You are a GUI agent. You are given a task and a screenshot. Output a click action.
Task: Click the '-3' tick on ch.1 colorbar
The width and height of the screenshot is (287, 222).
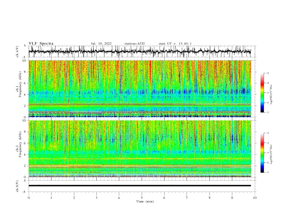[267, 73]
